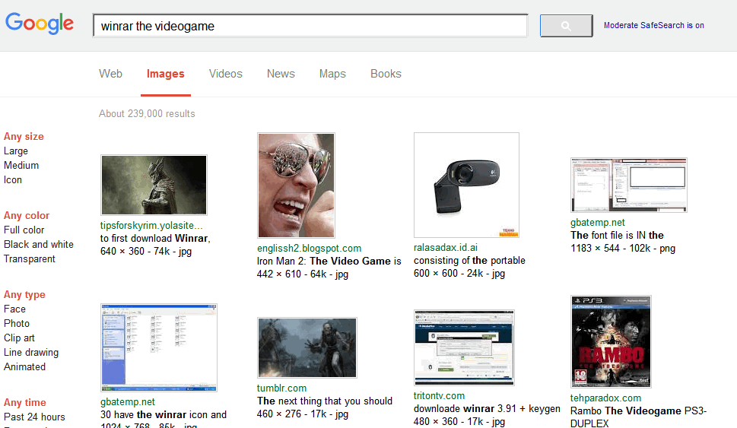Filter images by Icon size
This screenshot has width=737, height=428.
pyautogui.click(x=13, y=180)
